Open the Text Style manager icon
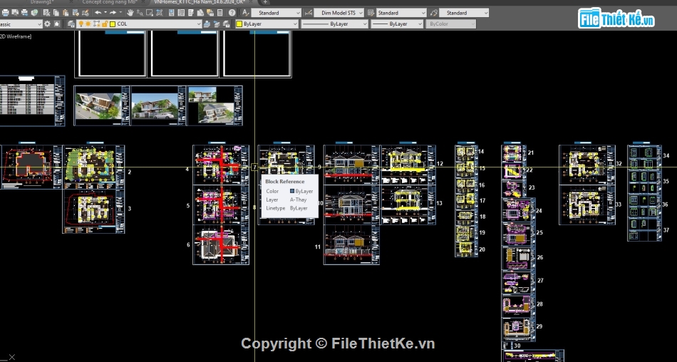Viewport: 677px width, 362px height. pyautogui.click(x=246, y=13)
